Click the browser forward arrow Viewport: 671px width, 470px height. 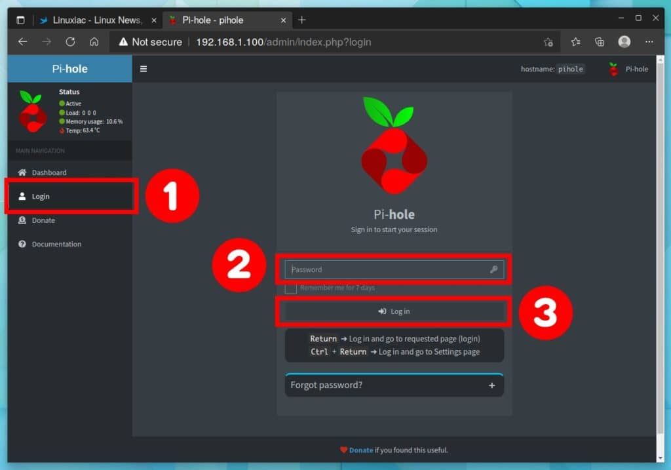47,41
